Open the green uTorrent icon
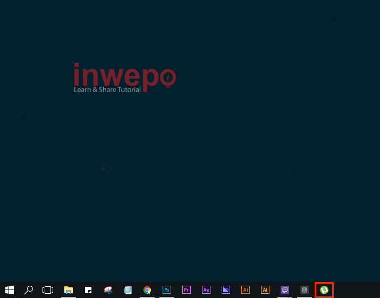This screenshot has height=298, width=380. [x=324, y=290]
